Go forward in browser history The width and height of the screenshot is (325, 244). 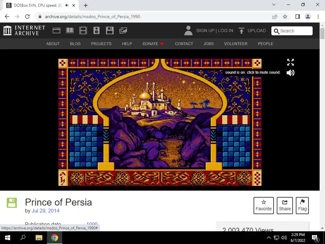pyautogui.click(x=17, y=17)
